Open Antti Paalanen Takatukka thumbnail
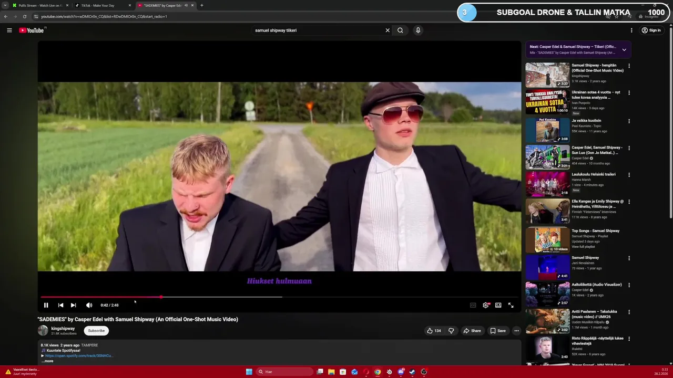 (547, 321)
